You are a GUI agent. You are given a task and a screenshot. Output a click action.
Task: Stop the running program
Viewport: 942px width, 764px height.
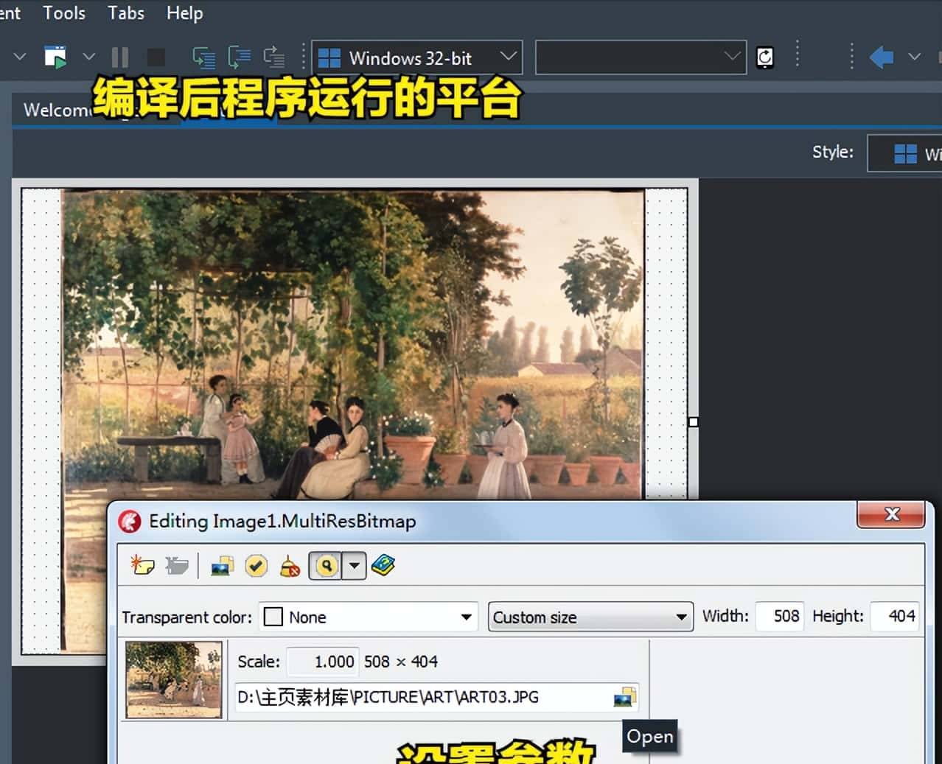pos(156,56)
